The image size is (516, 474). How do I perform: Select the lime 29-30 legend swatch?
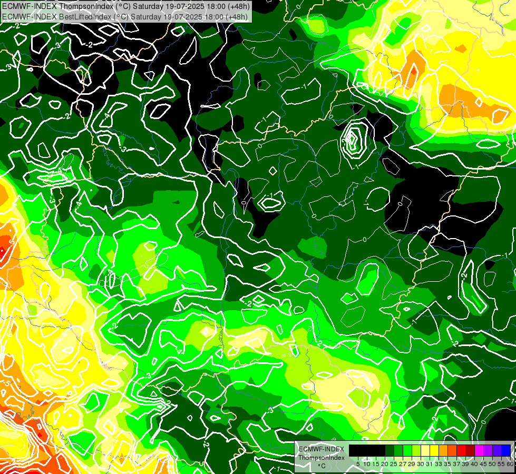tap(416, 450)
